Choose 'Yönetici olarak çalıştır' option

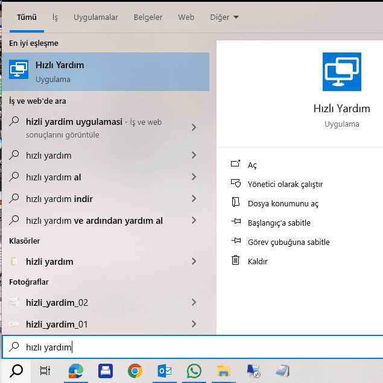click(x=285, y=185)
